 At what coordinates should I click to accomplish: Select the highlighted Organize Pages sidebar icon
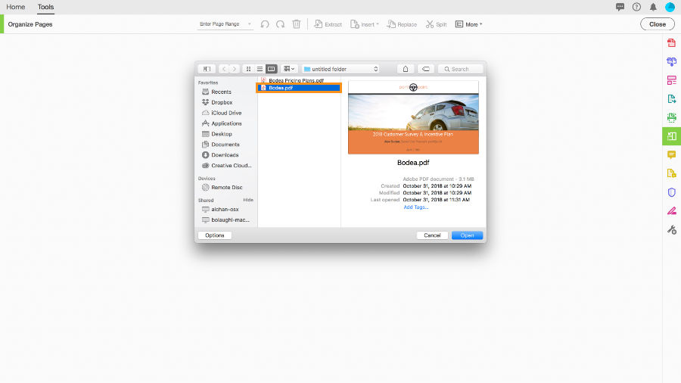point(671,136)
